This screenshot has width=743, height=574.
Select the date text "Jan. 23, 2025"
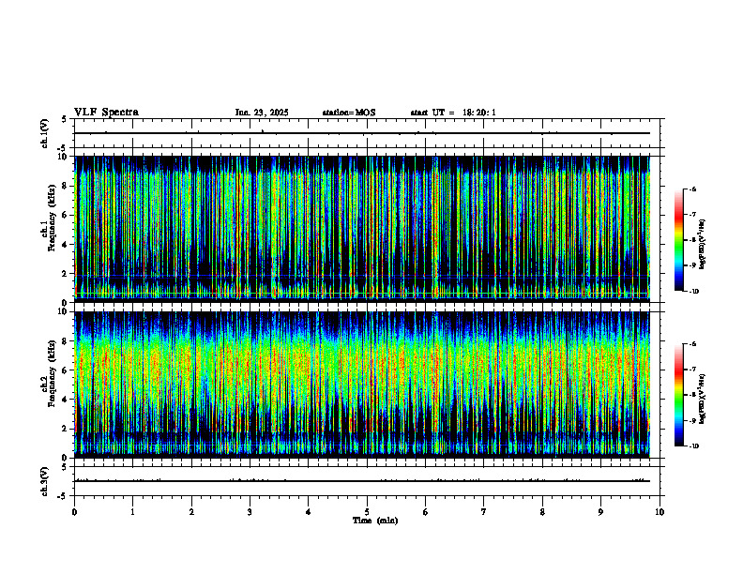tap(262, 113)
